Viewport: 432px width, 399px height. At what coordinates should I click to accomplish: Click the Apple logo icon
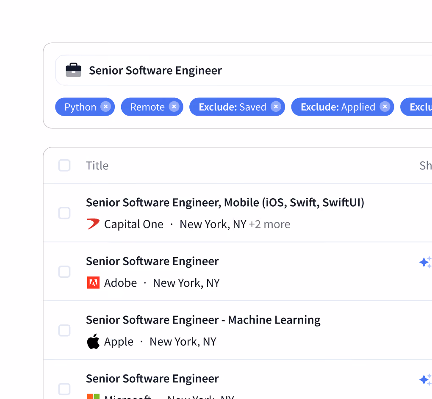coord(93,341)
